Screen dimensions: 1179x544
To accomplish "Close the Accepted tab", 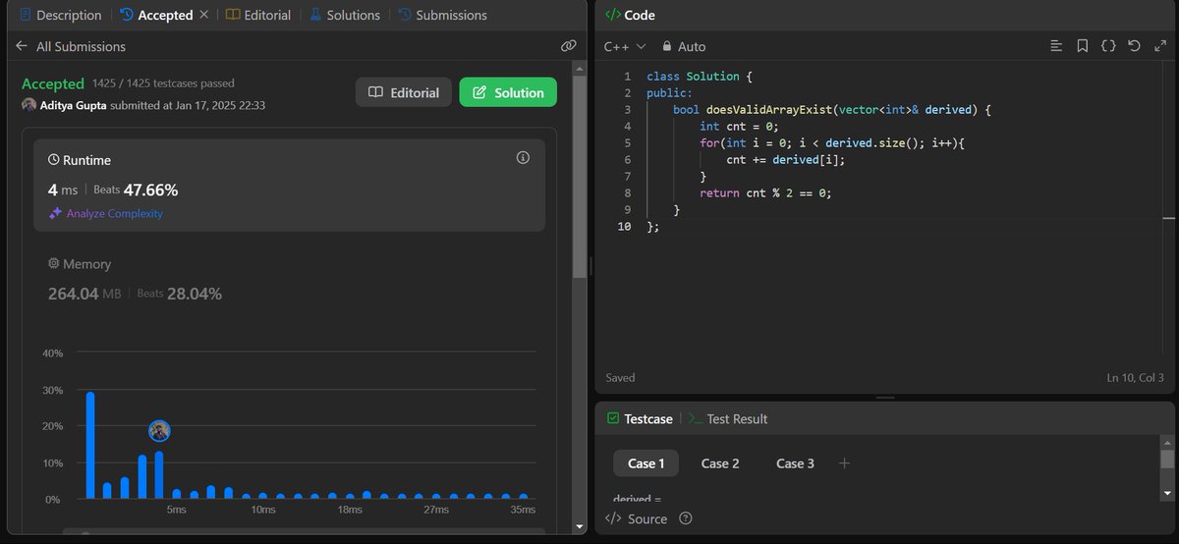I will click(x=203, y=15).
